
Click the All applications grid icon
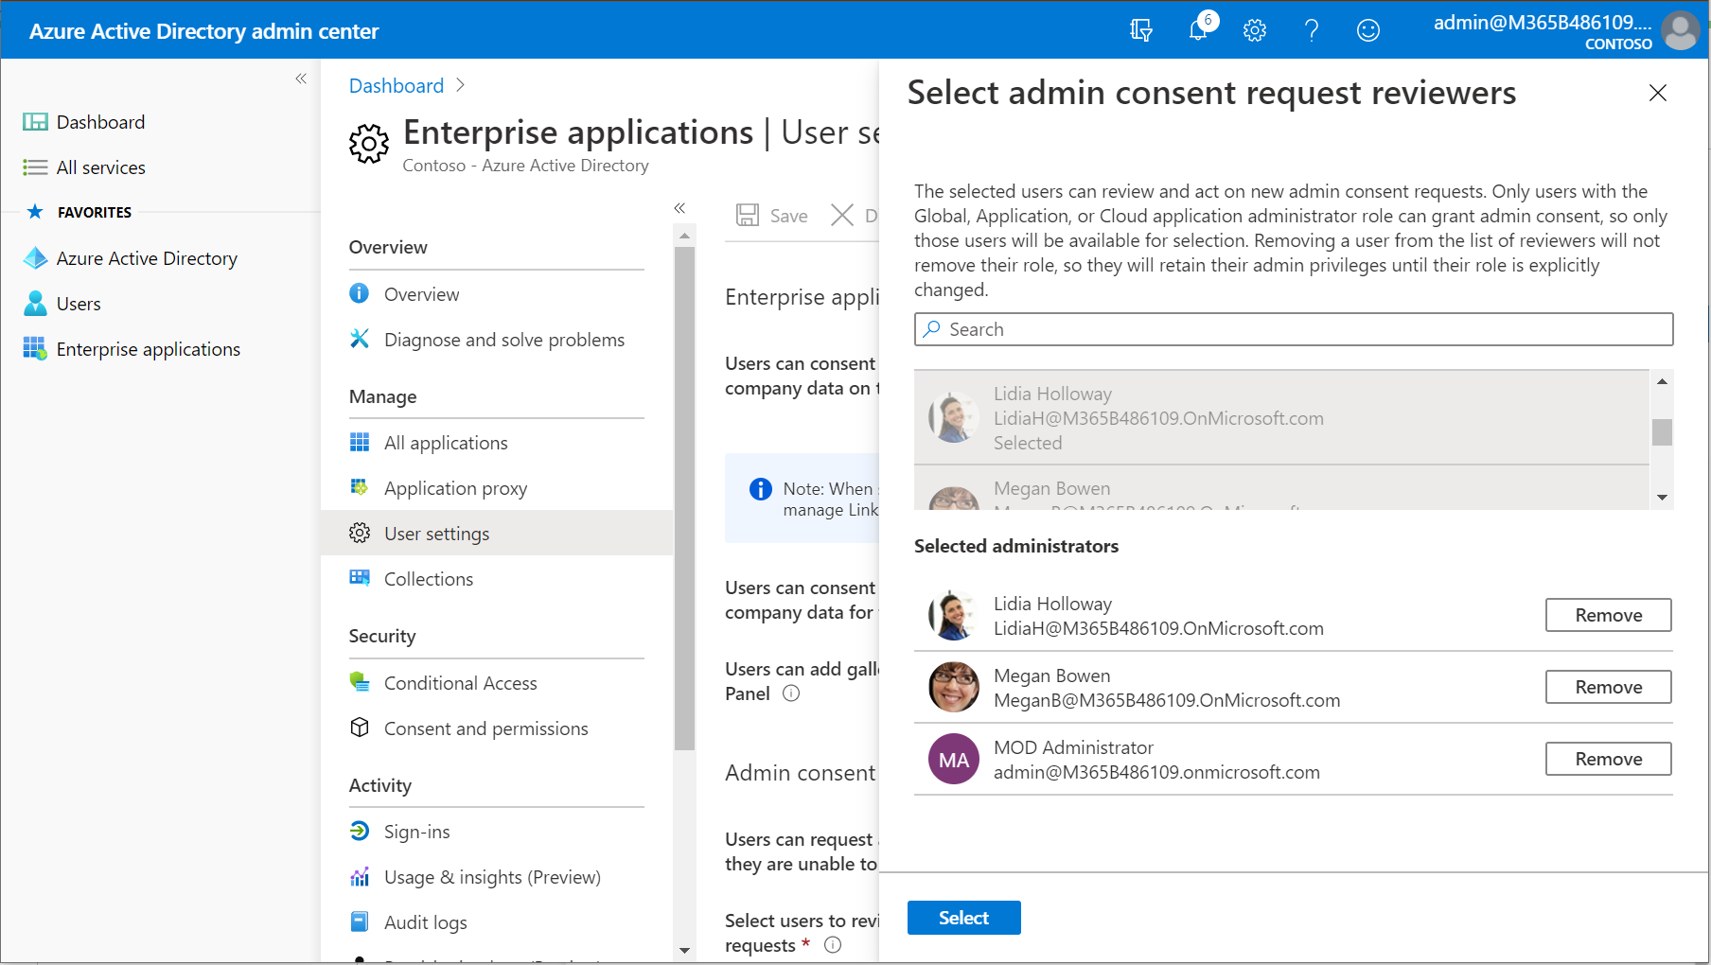360,442
